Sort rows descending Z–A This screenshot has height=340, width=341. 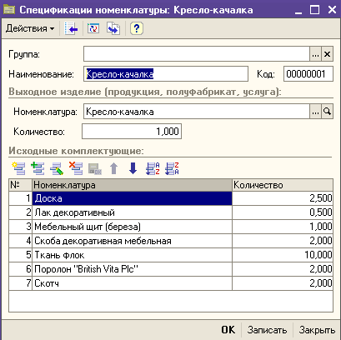tap(172, 168)
